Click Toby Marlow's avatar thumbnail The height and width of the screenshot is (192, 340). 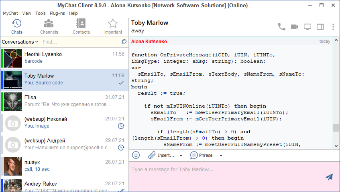point(13,80)
